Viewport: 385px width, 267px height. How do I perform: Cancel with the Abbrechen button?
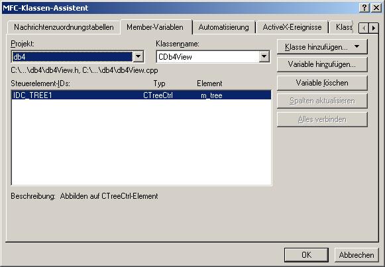(357, 255)
